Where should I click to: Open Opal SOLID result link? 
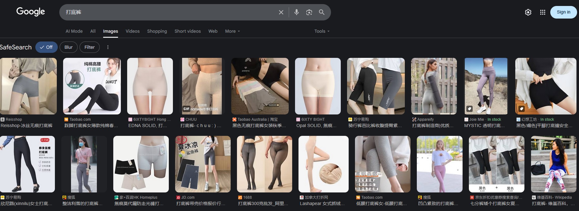(316, 125)
